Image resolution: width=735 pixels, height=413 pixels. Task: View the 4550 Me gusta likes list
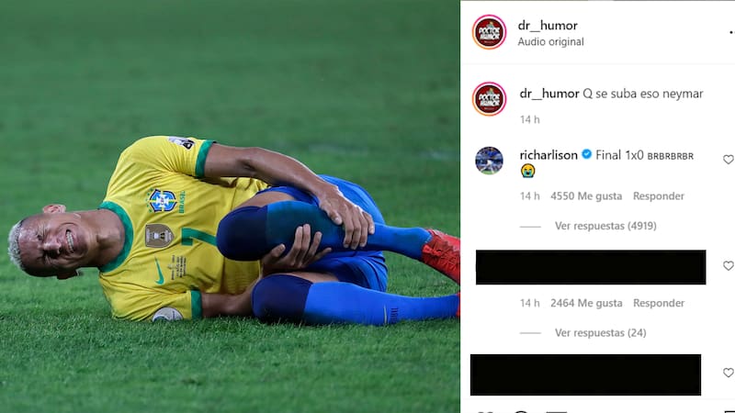(586, 195)
